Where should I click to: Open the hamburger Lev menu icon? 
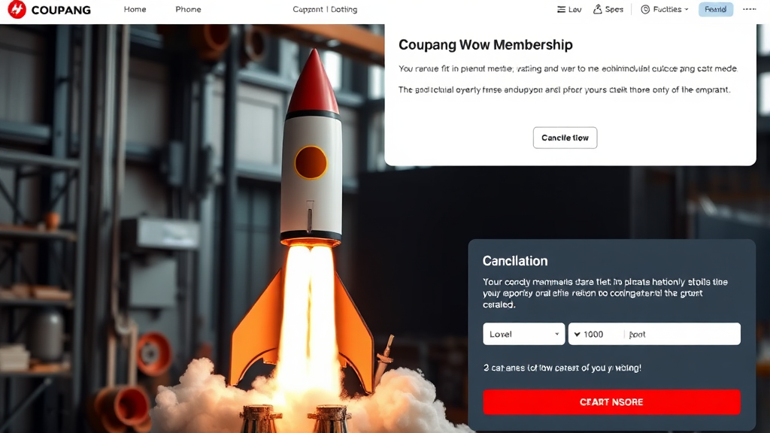click(561, 9)
